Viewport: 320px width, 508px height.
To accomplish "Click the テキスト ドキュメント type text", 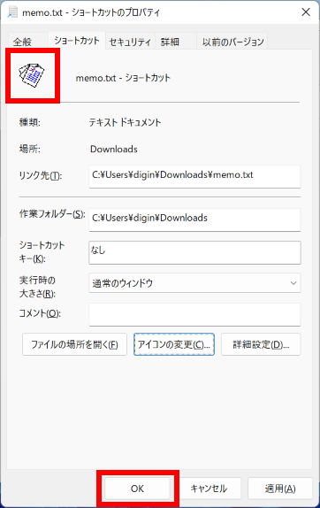I will [x=125, y=122].
